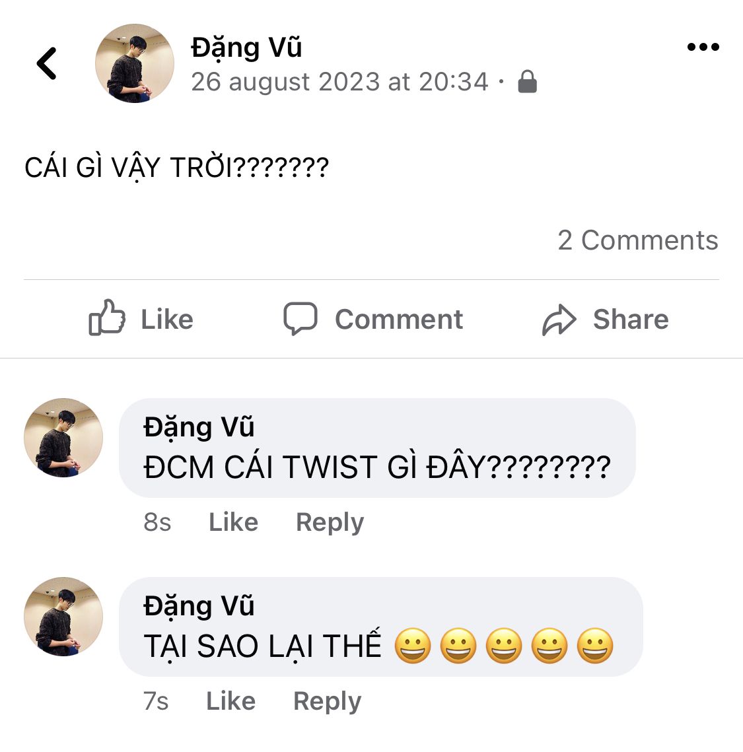This screenshot has width=743, height=752.
Task: Open the three-dot post options menu
Action: pyautogui.click(x=703, y=46)
